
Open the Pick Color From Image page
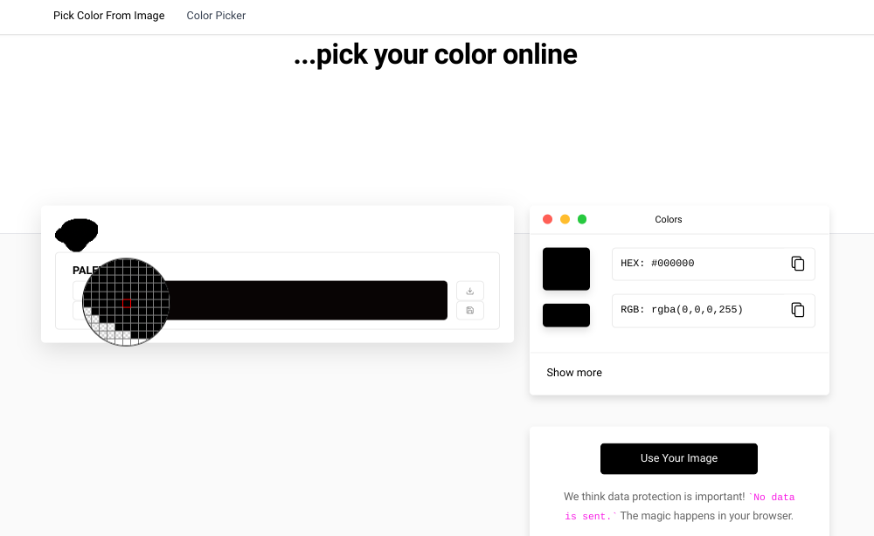[108, 16]
